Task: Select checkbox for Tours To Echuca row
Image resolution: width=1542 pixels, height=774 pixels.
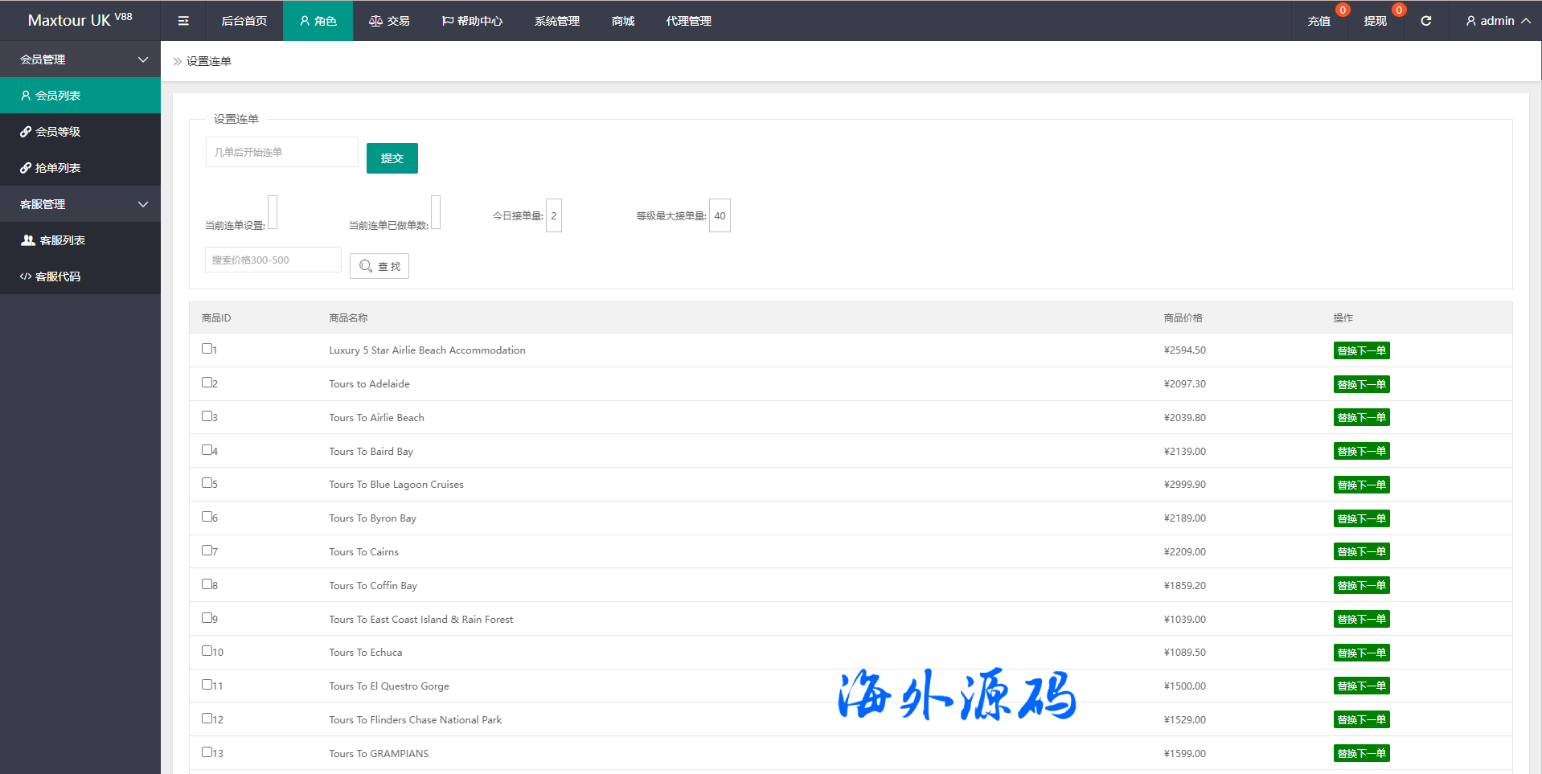Action: pos(207,651)
